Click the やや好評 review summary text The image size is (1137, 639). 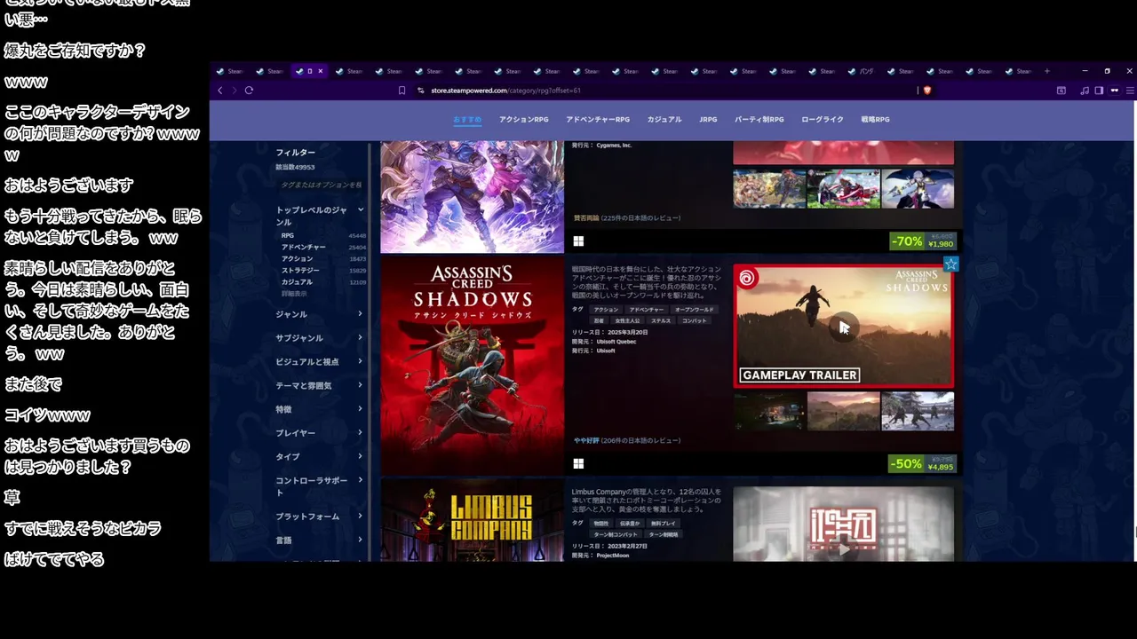click(586, 441)
